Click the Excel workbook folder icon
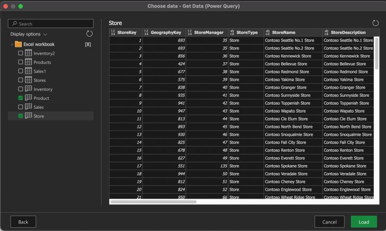Screen dimensions: 386x231 (x=18, y=44)
